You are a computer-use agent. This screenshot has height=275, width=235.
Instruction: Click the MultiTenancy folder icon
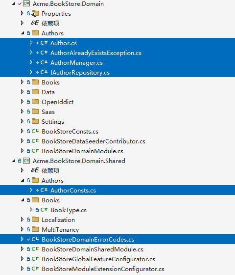point(35,229)
